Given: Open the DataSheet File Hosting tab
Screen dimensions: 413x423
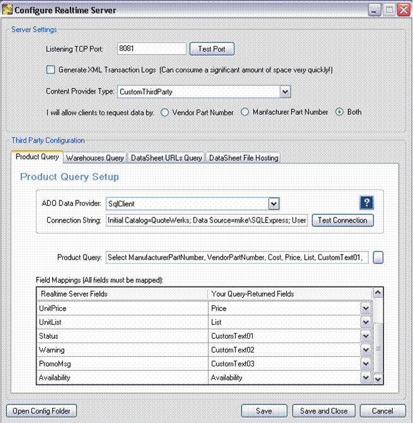Looking at the screenshot, I should pyautogui.click(x=243, y=158).
